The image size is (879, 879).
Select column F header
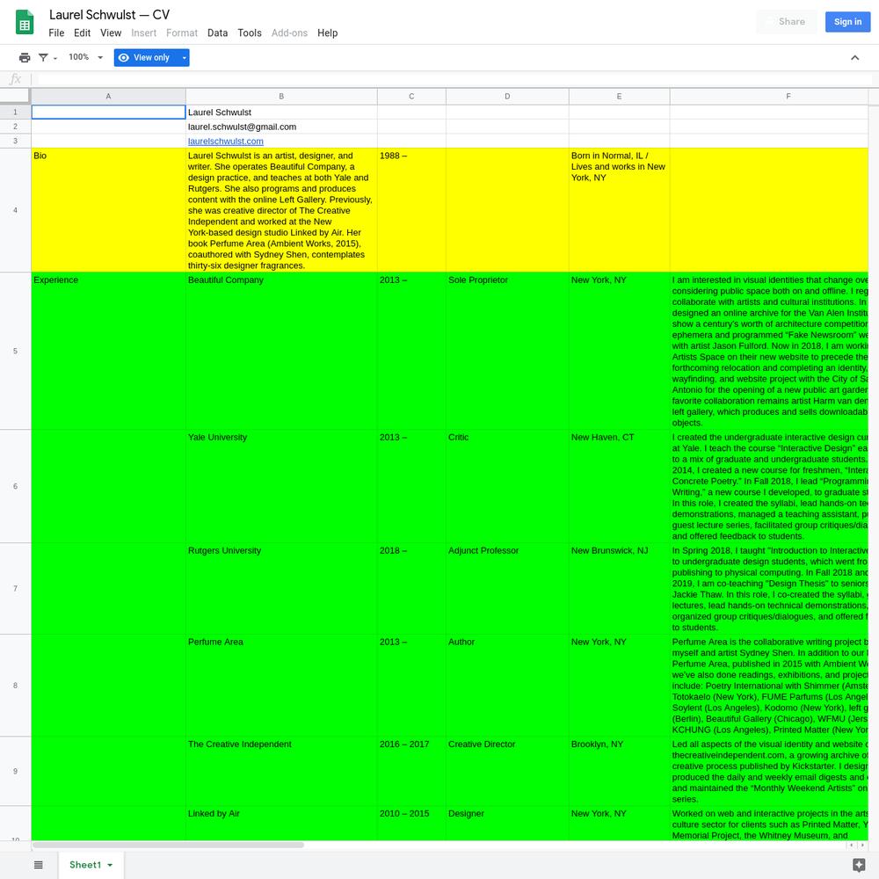(769, 97)
